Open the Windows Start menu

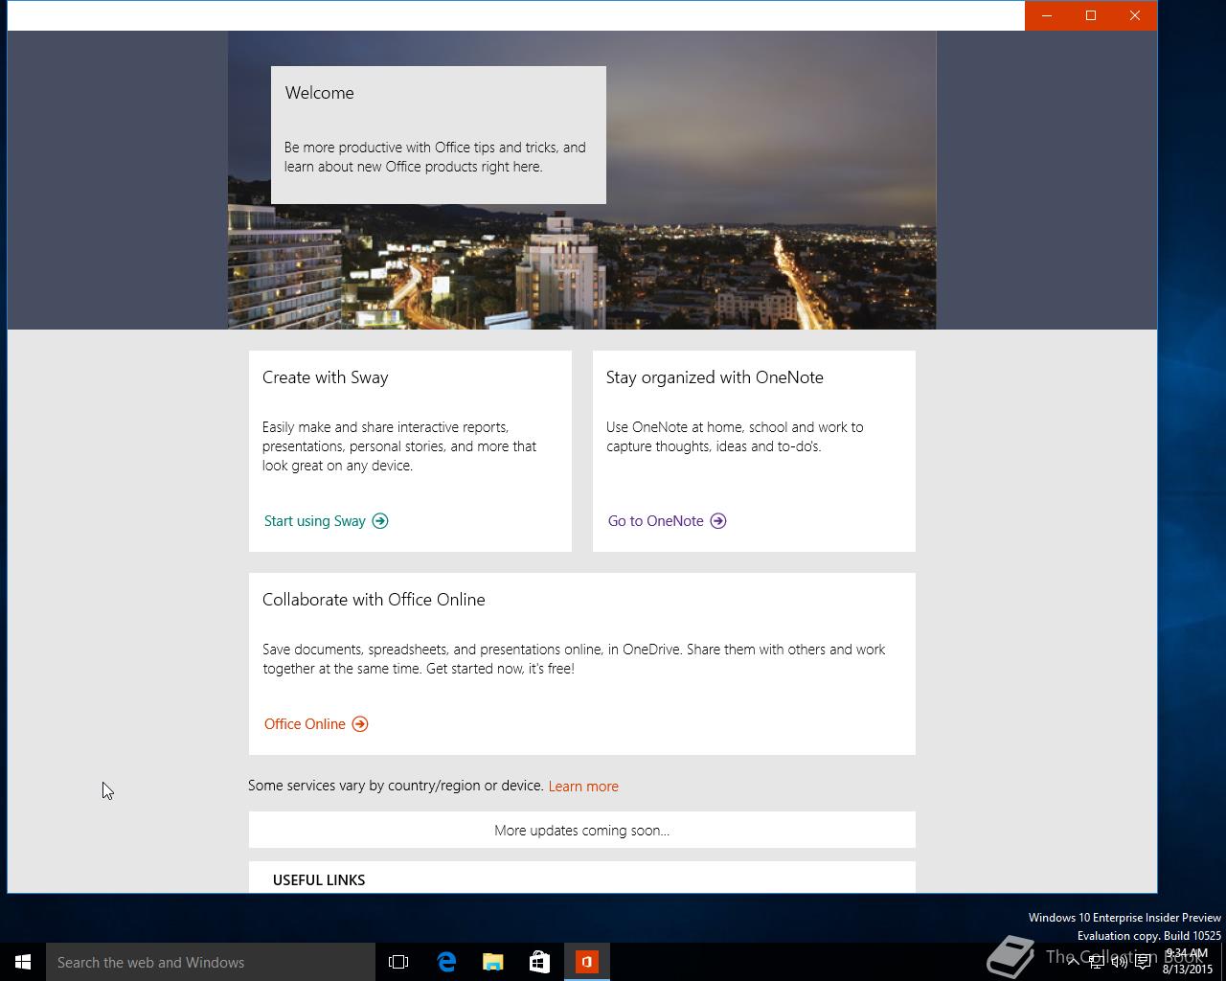(23, 962)
